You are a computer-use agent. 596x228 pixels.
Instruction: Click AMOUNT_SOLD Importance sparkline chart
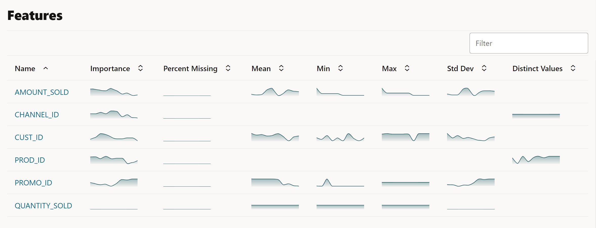(x=114, y=92)
